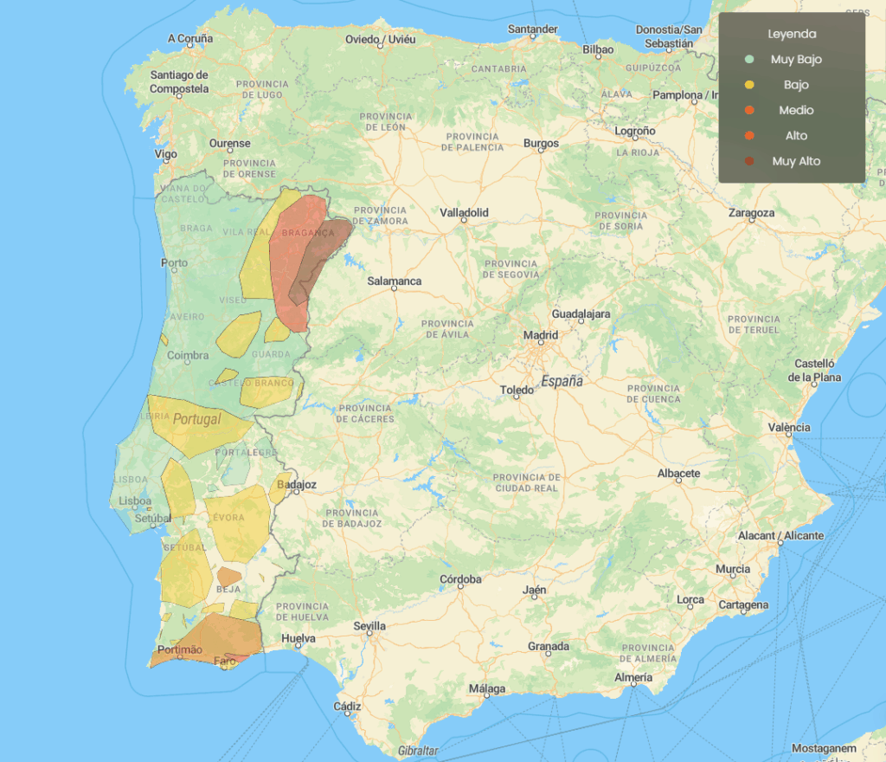
Task: Click the Alto legend color dot
Action: [749, 136]
